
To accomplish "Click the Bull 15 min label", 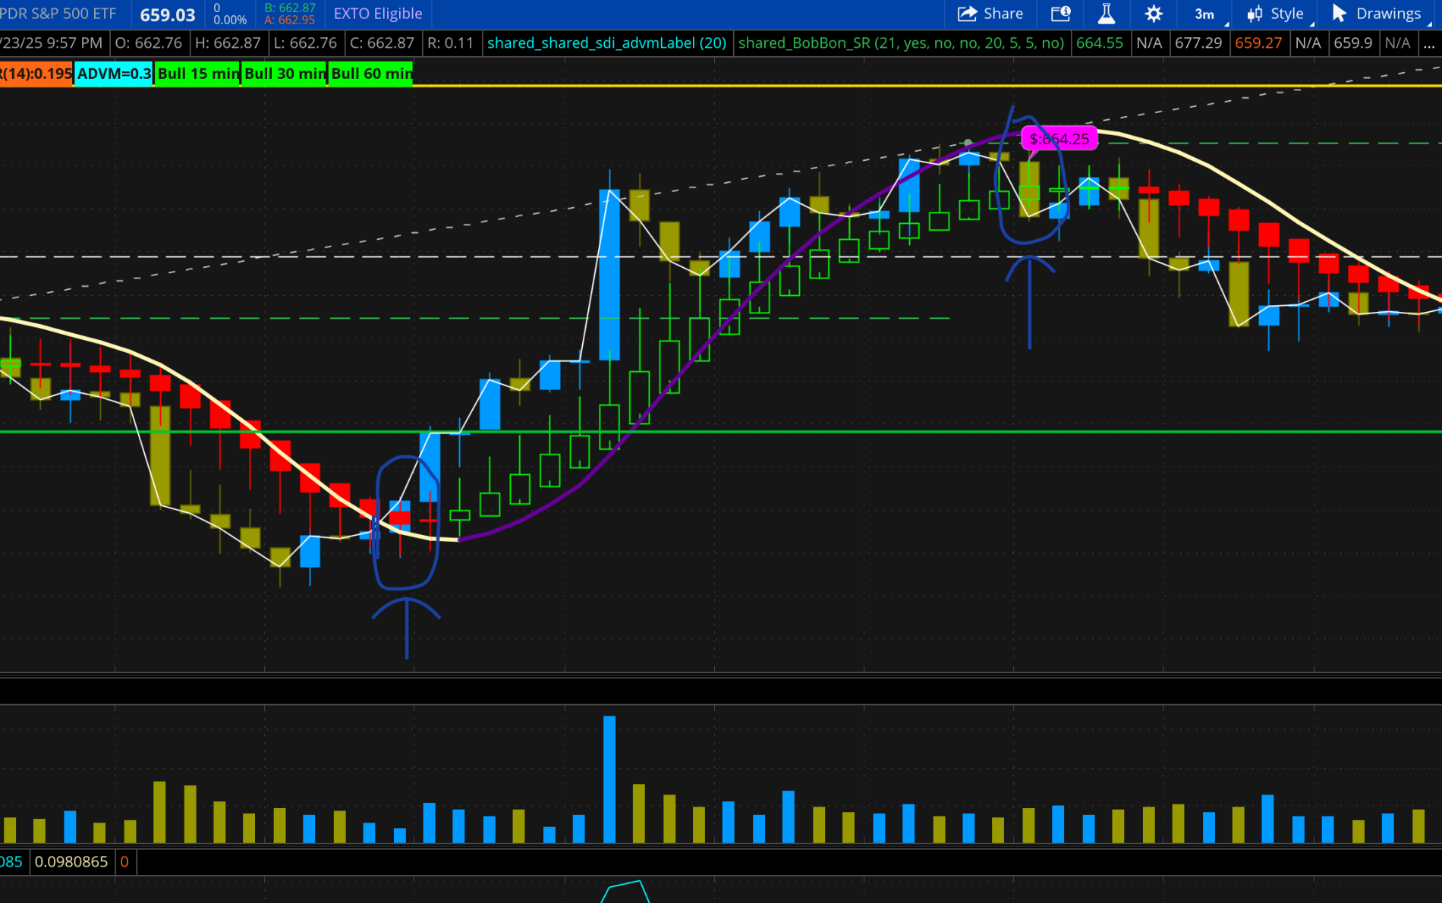I will coord(197,74).
